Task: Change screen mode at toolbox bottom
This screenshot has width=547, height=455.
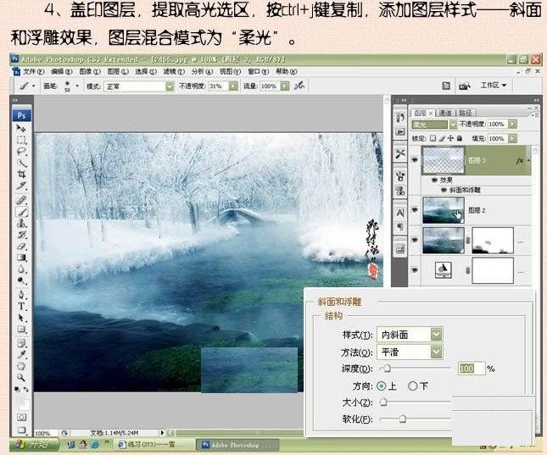Action: (21, 430)
